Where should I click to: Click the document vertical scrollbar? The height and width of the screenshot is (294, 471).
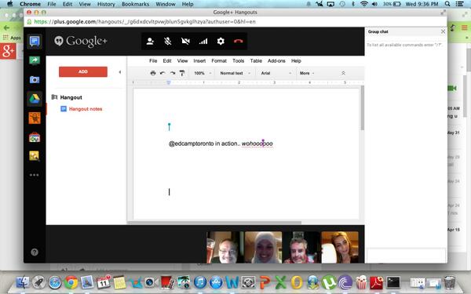click(362, 108)
